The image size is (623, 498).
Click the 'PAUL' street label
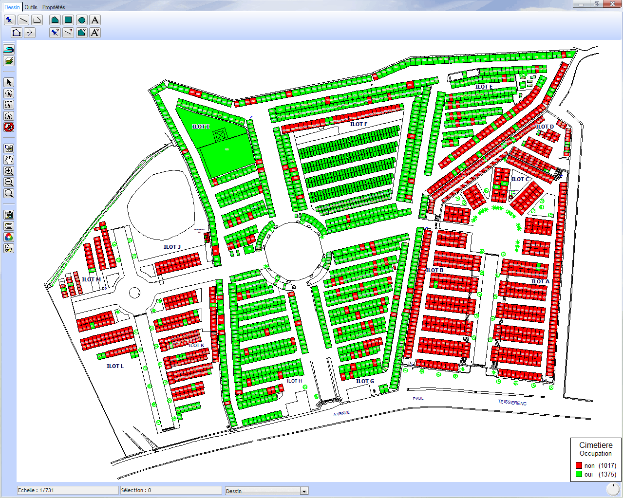[x=418, y=398]
